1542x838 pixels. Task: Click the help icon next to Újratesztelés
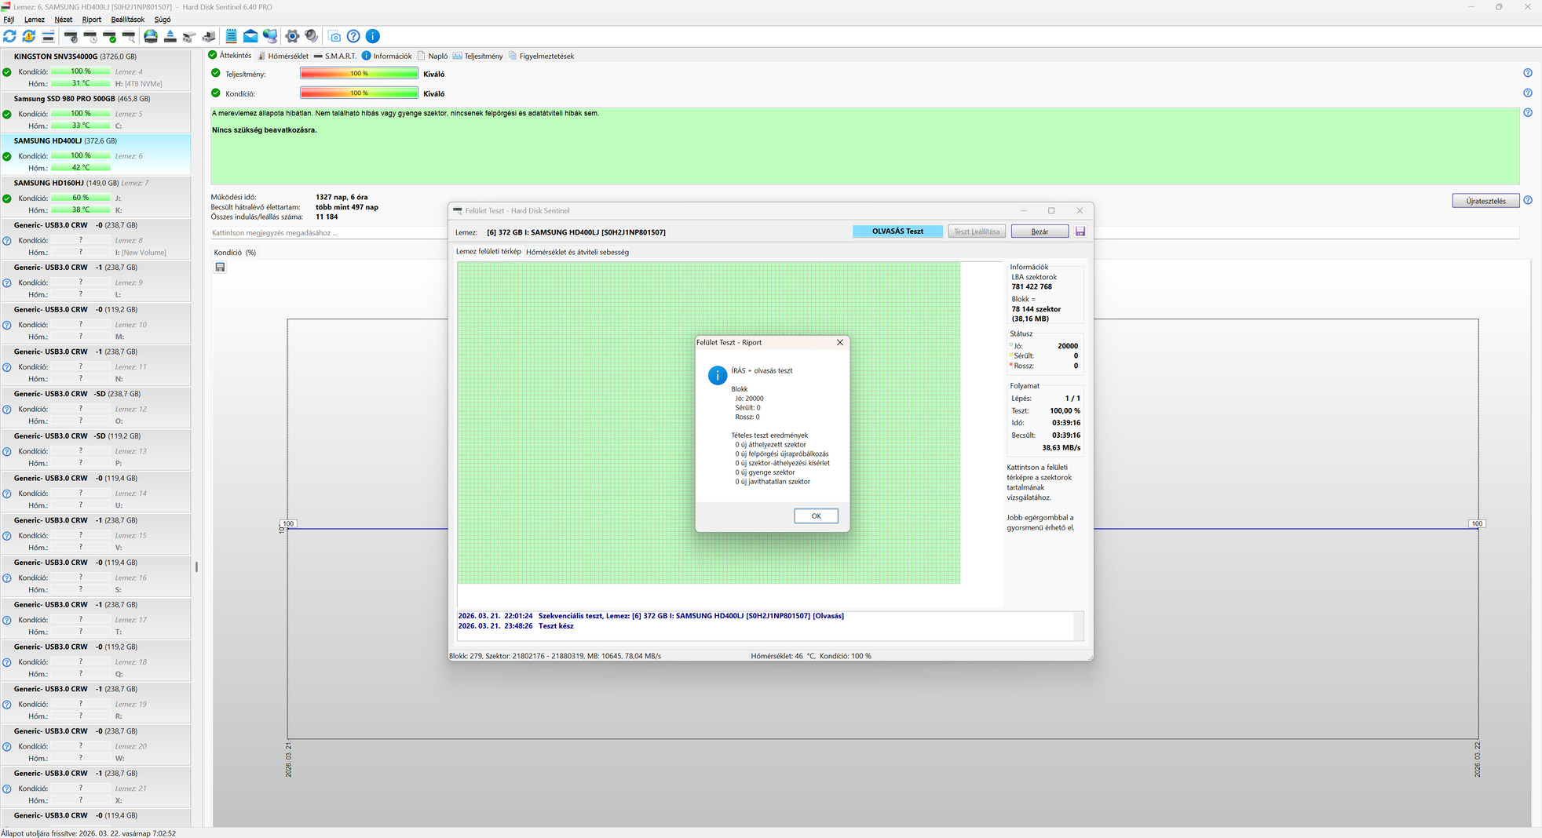tap(1528, 200)
